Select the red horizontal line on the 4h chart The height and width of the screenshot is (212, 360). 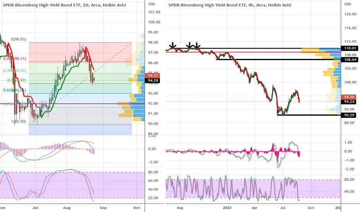point(253,52)
